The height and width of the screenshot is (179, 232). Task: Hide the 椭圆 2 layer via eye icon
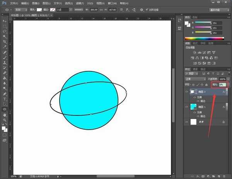[186, 92]
